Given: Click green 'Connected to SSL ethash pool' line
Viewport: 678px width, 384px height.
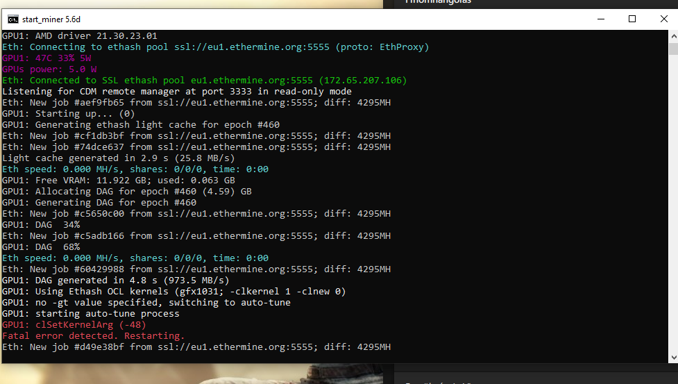Looking at the screenshot, I should pos(205,81).
